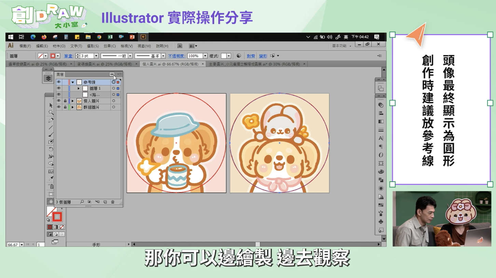Hide the 個人圖片 layer eye icon
The width and height of the screenshot is (496, 278).
pos(59,101)
